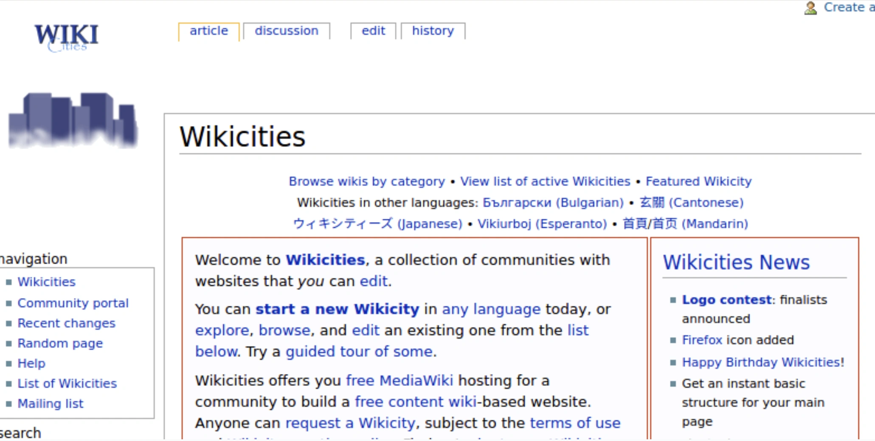Open the Mailing list link
Image resolution: width=875 pixels, height=441 pixels.
click(x=50, y=404)
